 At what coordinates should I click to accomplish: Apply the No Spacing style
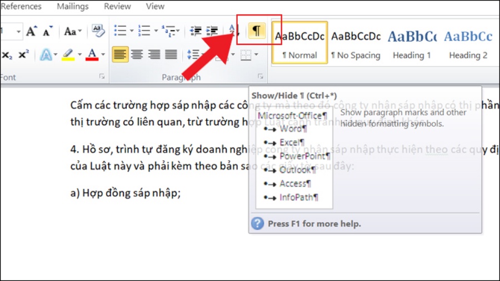pos(356,44)
